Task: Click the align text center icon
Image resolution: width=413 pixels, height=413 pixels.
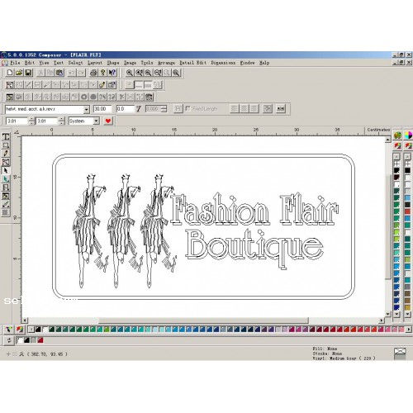Action: tap(244, 109)
